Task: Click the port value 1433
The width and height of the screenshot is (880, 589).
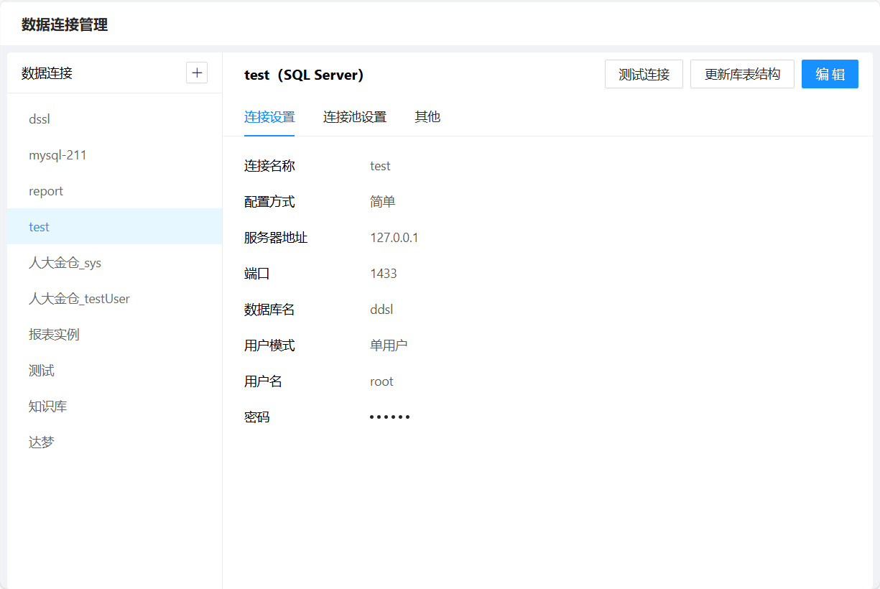Action: (x=383, y=274)
